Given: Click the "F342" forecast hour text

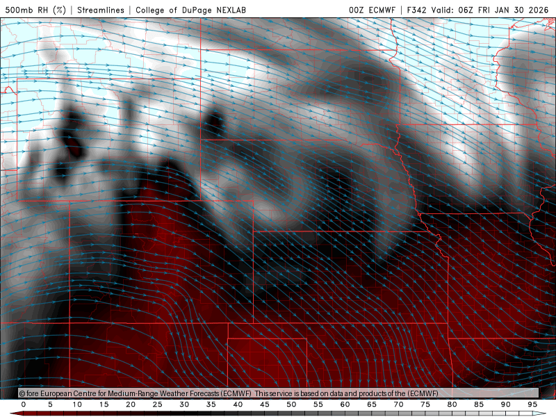Looking at the screenshot, I should pyautogui.click(x=416, y=10).
